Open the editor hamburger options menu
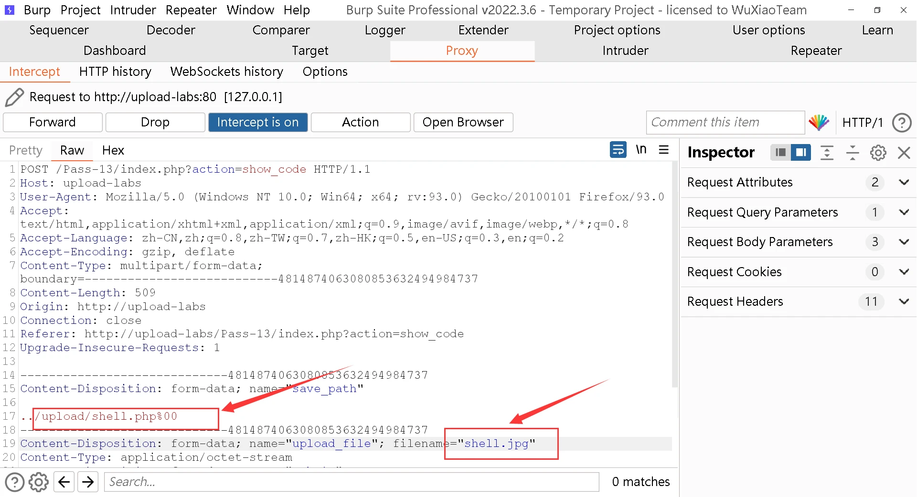Screen dimensions: 917x497 click(x=664, y=150)
